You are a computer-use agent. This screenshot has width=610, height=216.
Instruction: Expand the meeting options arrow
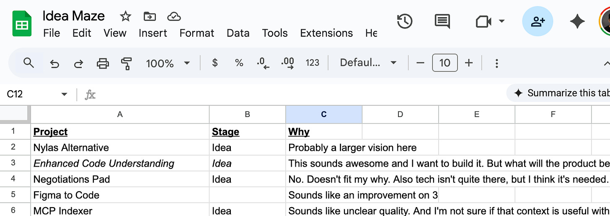(501, 21)
